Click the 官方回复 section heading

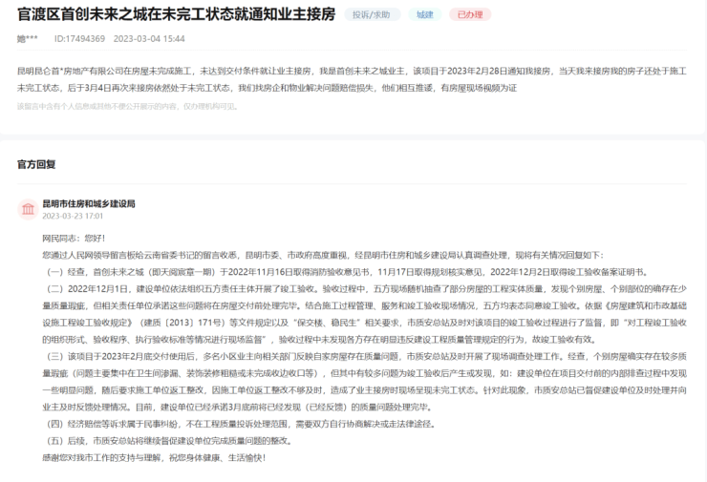[36, 164]
